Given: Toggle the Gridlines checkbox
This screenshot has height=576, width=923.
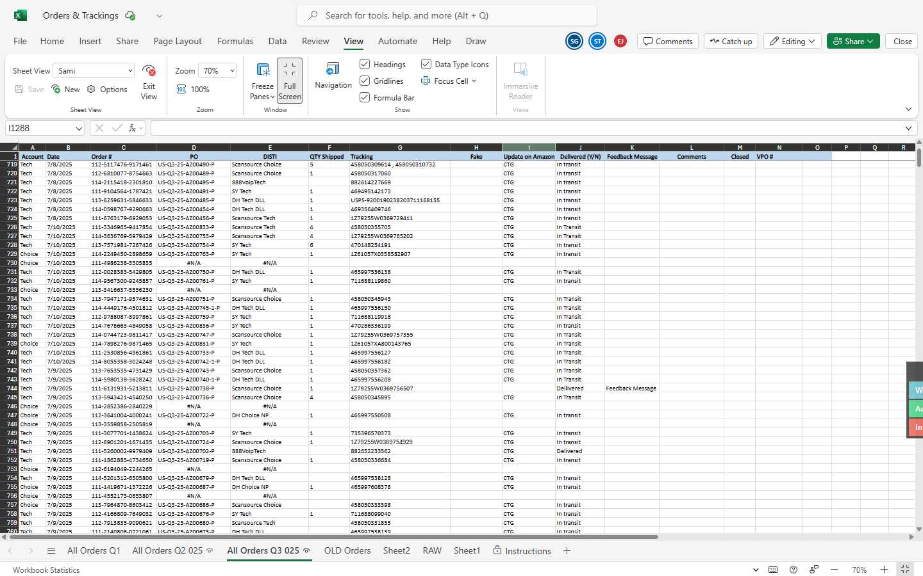Looking at the screenshot, I should (x=365, y=81).
